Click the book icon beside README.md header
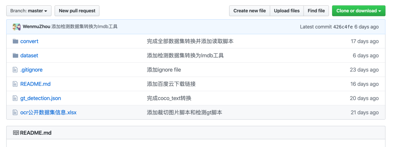The height and width of the screenshot is (147, 394). (x=16, y=133)
